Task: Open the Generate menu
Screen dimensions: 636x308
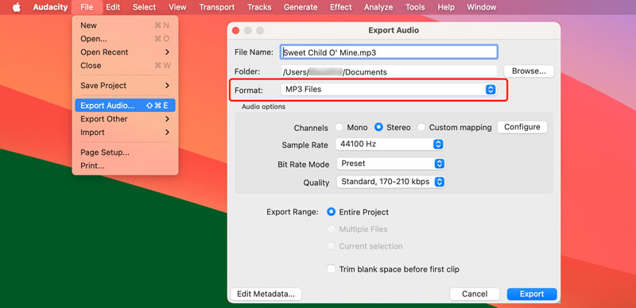Action: coord(301,7)
